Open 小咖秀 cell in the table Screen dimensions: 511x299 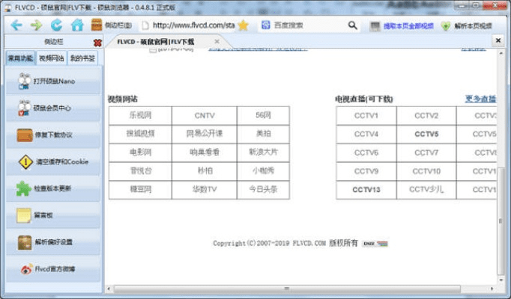263,171
